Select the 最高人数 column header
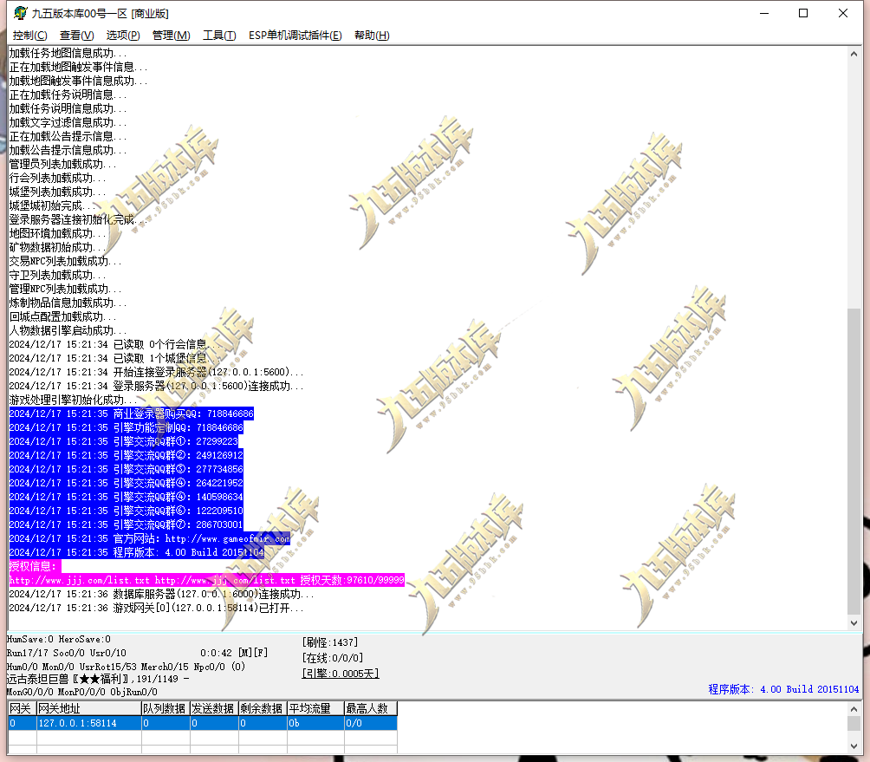The image size is (870, 762). [x=371, y=709]
